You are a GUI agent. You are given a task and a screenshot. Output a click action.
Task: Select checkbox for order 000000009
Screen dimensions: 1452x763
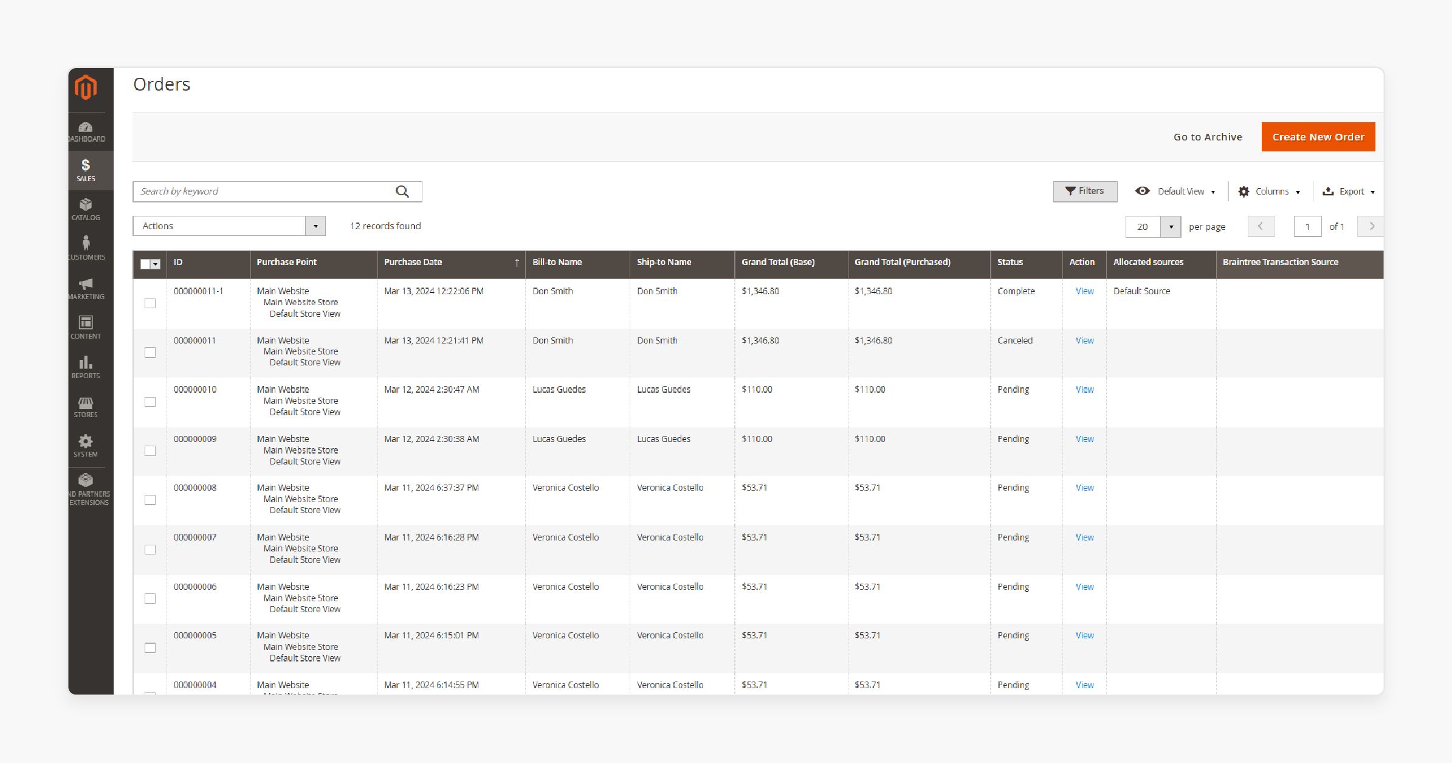[150, 451]
